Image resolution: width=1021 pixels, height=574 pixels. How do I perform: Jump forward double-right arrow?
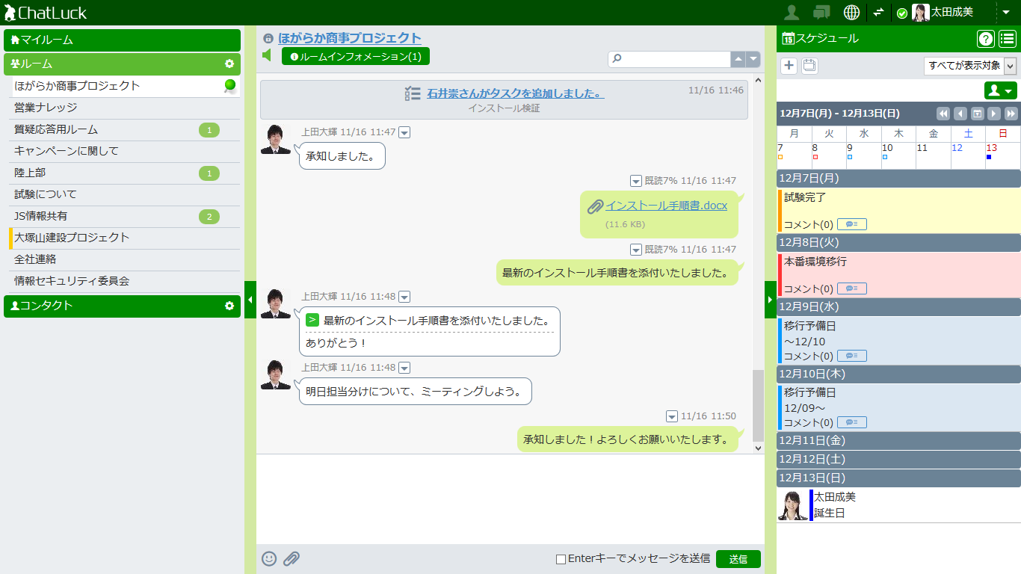point(1011,114)
